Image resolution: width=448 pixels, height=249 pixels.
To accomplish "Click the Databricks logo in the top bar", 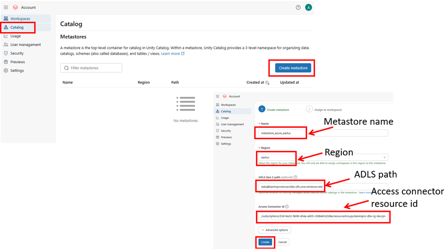I will coord(15,7).
